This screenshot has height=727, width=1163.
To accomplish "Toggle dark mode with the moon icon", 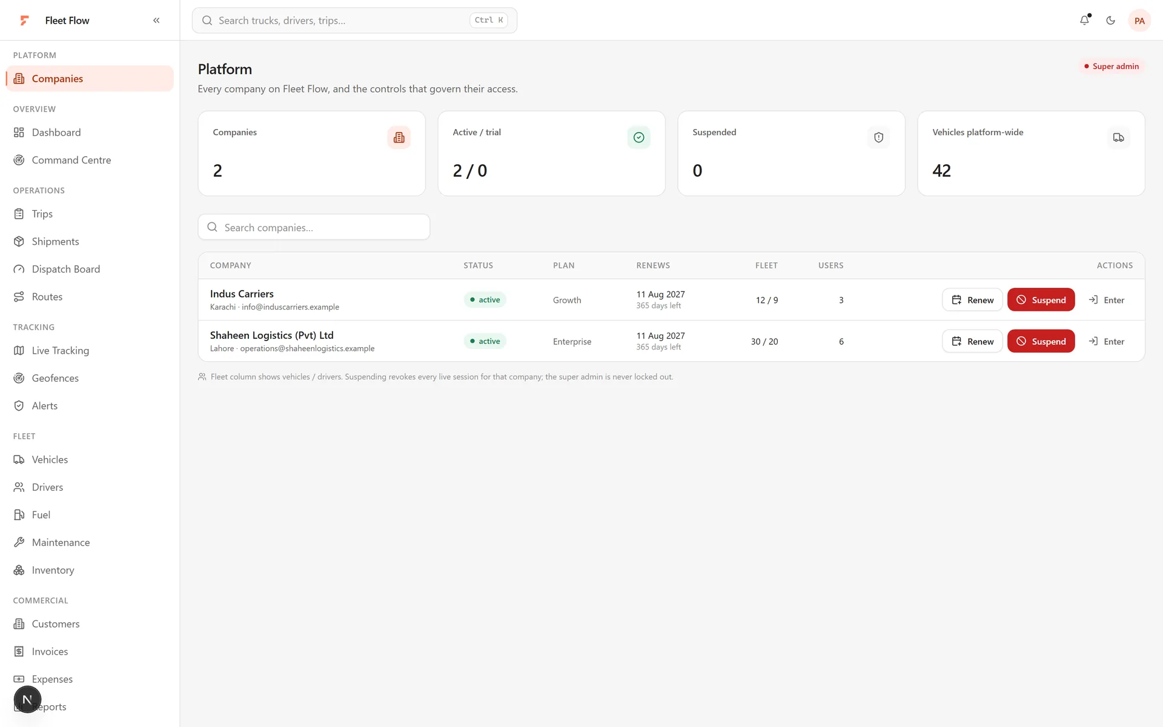I will (x=1110, y=21).
